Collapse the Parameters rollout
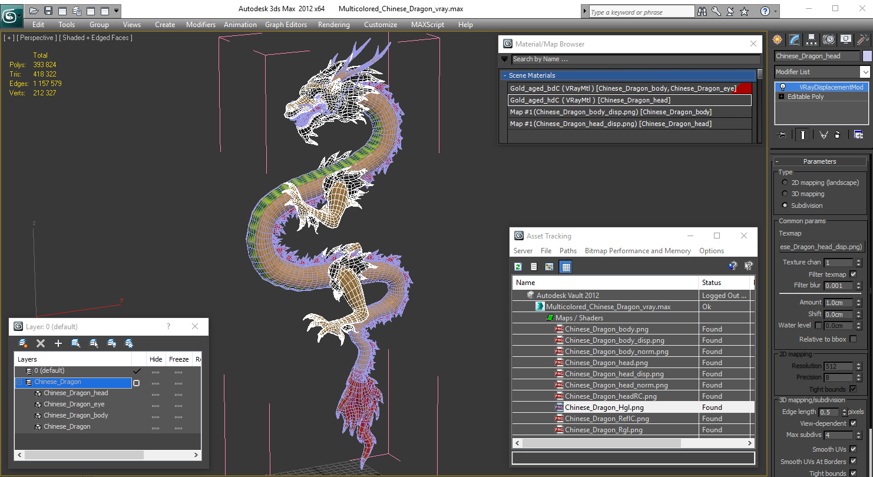This screenshot has width=873, height=477. 777,161
